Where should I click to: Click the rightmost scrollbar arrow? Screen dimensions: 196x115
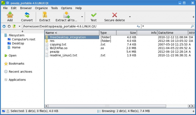tap(193, 106)
